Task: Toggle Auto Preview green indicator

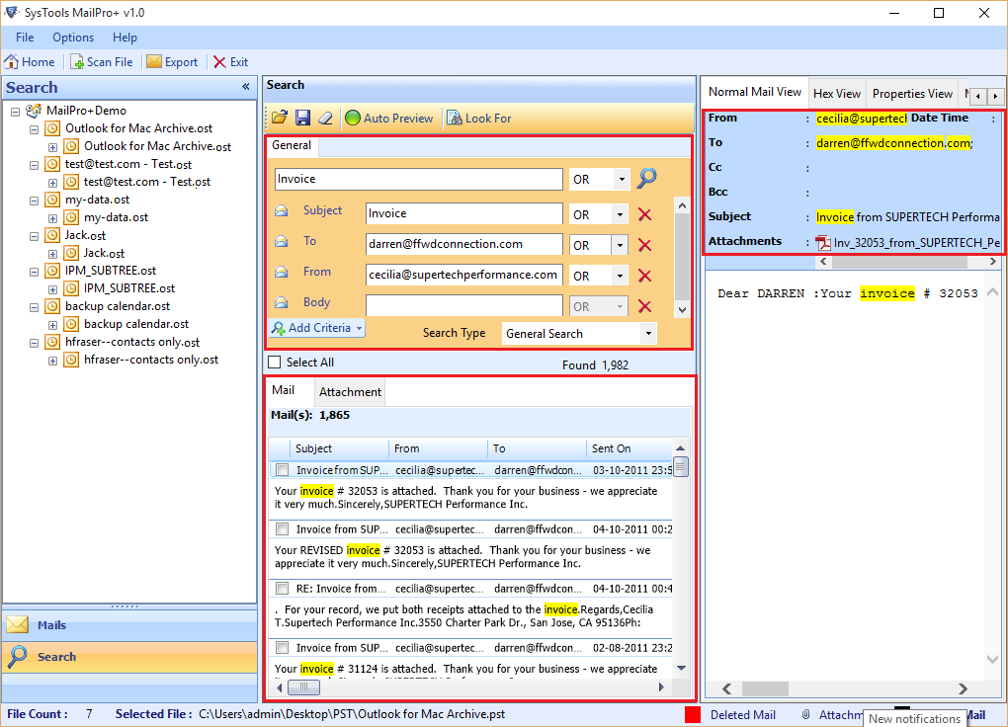Action: tap(352, 118)
